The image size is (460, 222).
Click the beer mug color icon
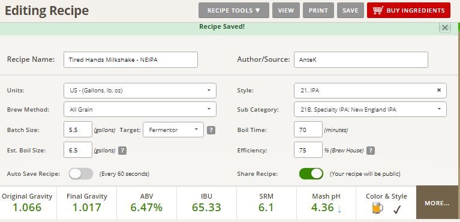coord(377,208)
